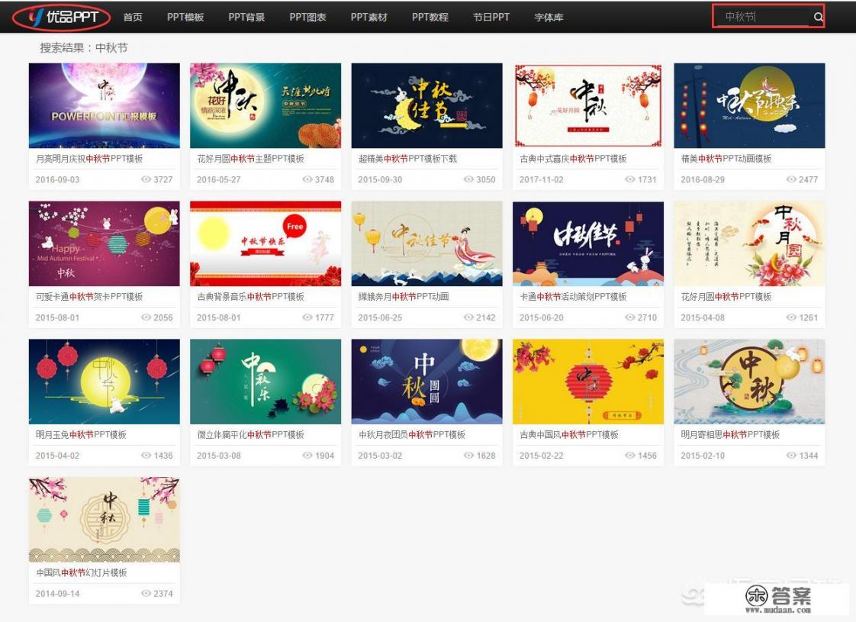Click the eye views icon beside 1628

pyautogui.click(x=469, y=456)
